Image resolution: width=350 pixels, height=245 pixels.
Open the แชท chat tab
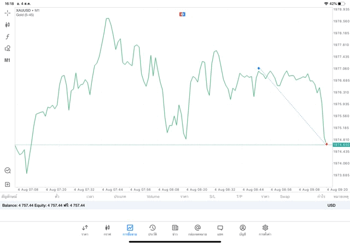tap(220, 230)
